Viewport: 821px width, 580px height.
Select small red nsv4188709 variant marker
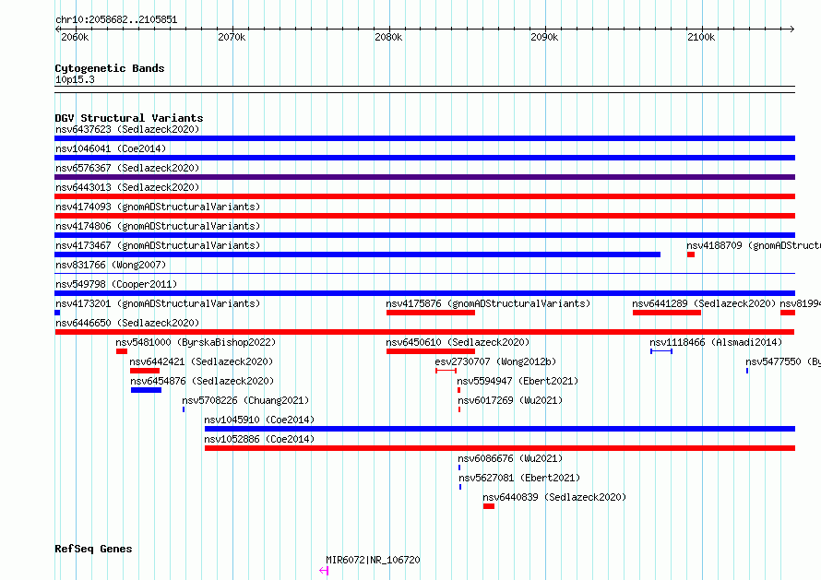pyautogui.click(x=691, y=254)
